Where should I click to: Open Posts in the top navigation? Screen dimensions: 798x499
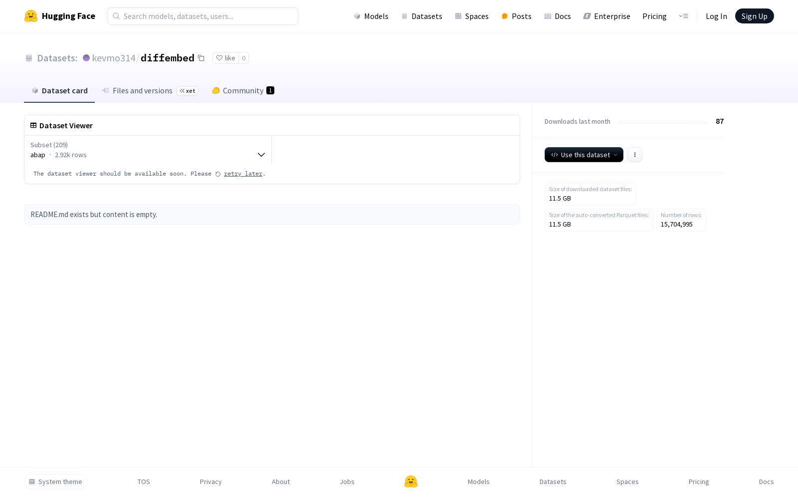(517, 16)
